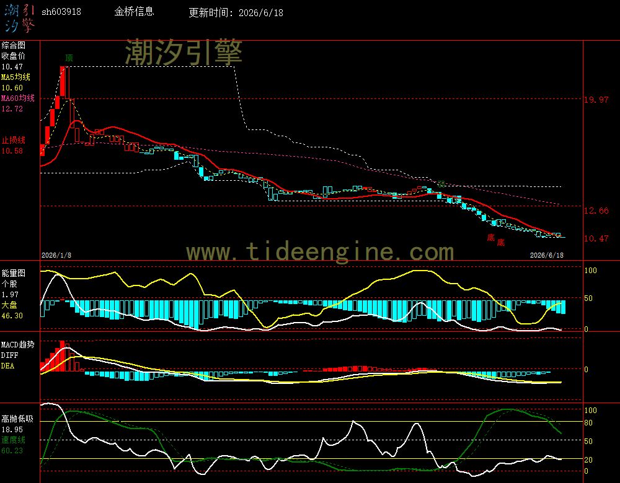Select the stock code sh603918
This screenshot has height=483, width=620.
click(61, 12)
